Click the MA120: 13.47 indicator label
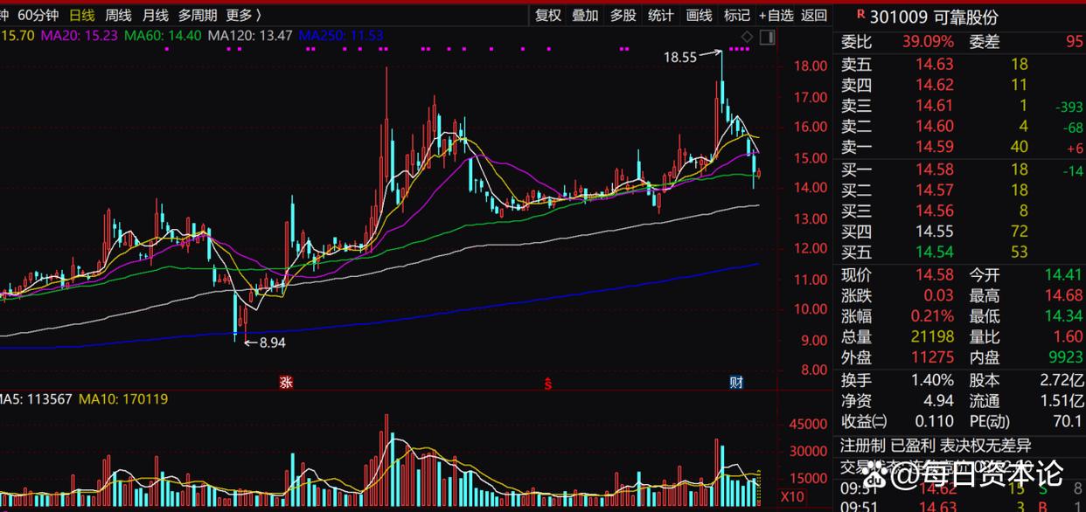This screenshot has height=512, width=1086. point(251,36)
